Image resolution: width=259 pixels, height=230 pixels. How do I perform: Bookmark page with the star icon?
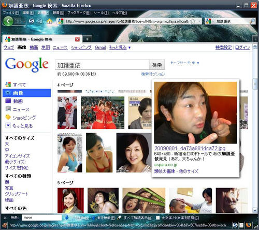click(193, 21)
